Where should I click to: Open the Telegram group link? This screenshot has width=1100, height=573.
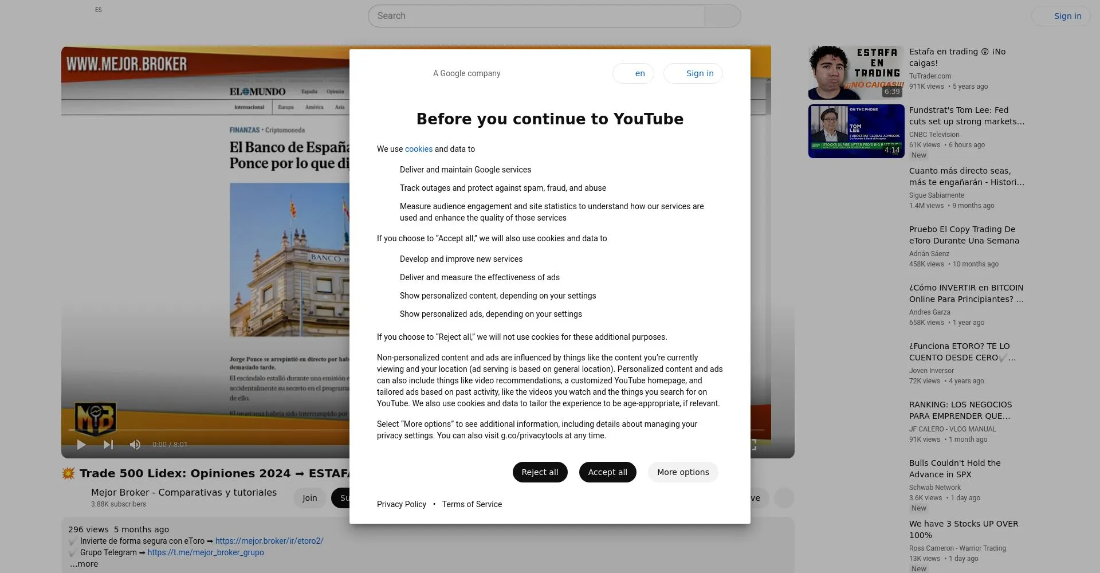click(x=206, y=552)
